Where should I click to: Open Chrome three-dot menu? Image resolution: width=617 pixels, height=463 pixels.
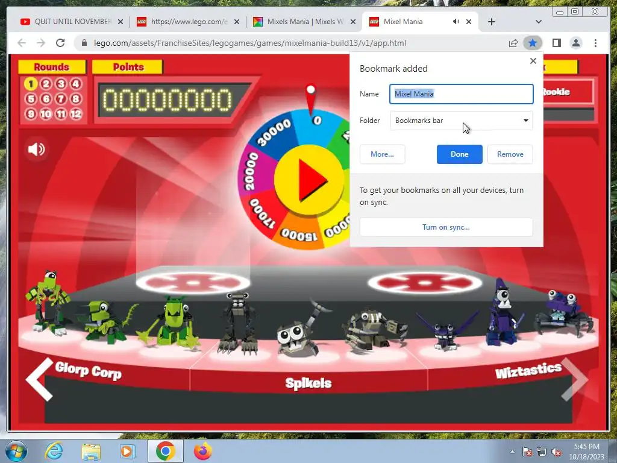(x=595, y=43)
